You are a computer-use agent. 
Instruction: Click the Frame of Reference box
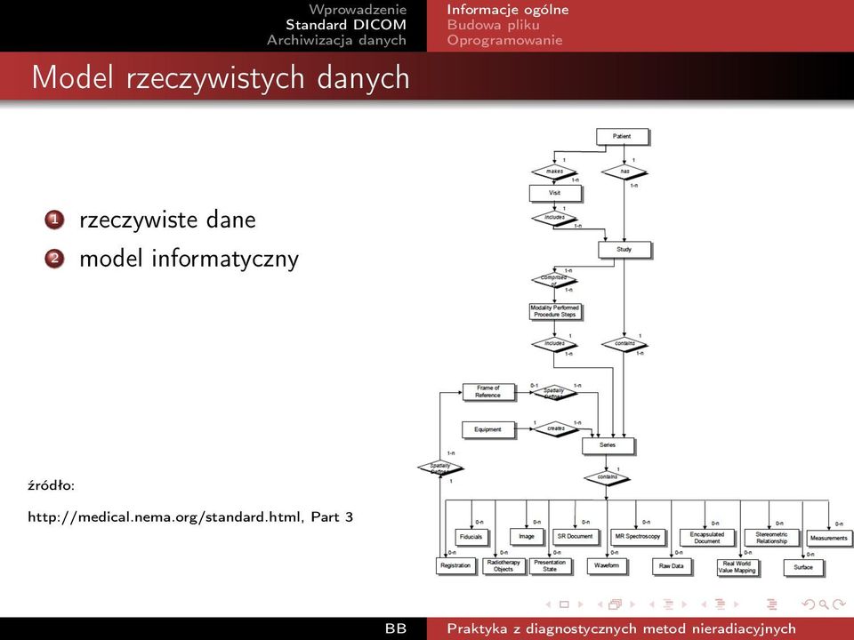488,392
